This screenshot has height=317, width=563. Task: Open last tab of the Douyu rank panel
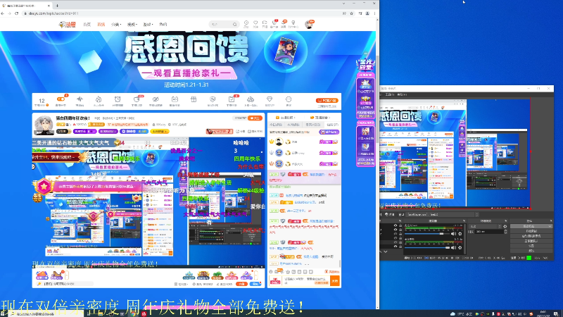pyautogui.click(x=332, y=125)
